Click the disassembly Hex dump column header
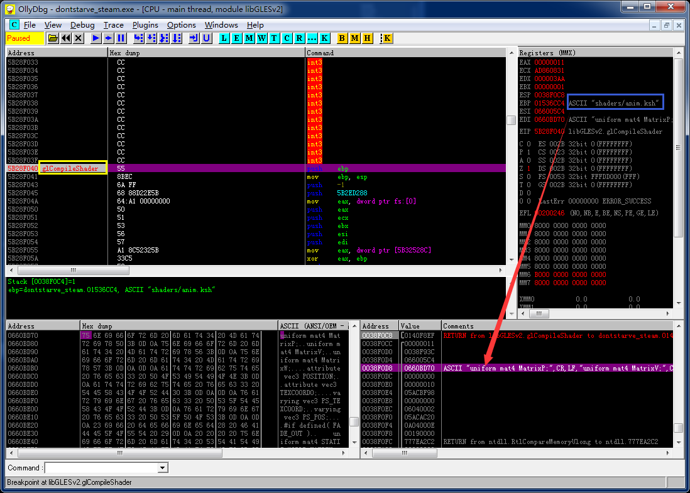690x493 pixels. (206, 53)
